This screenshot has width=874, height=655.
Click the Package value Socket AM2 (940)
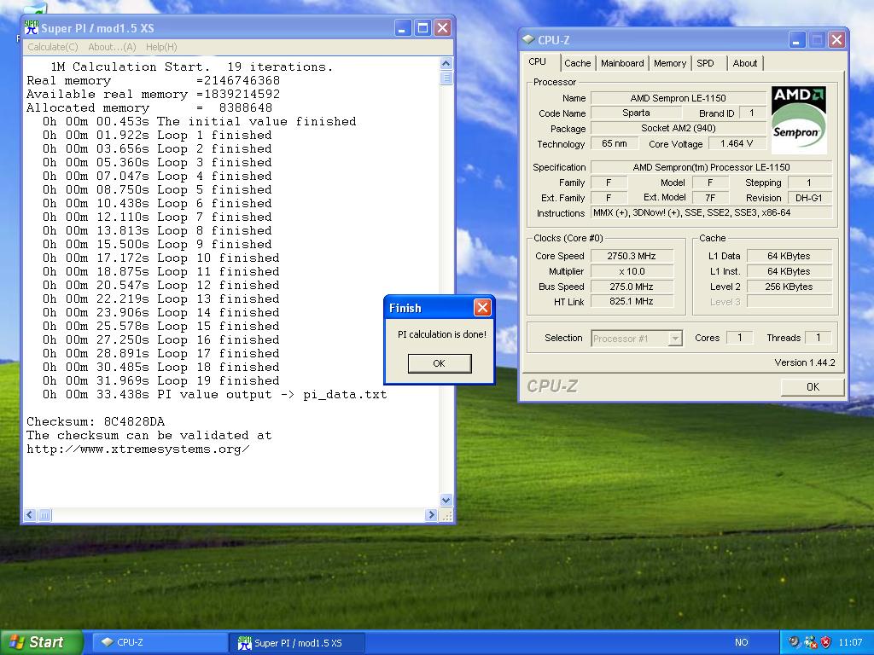point(679,128)
